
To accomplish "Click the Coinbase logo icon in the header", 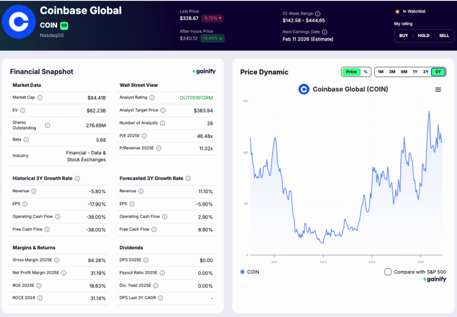I will click(x=18, y=21).
